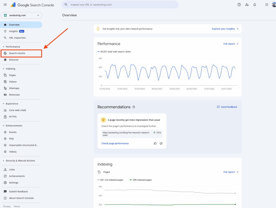Open Unparsable structured data report
Viewport: 276px width, 208px height.
(x=21, y=145)
